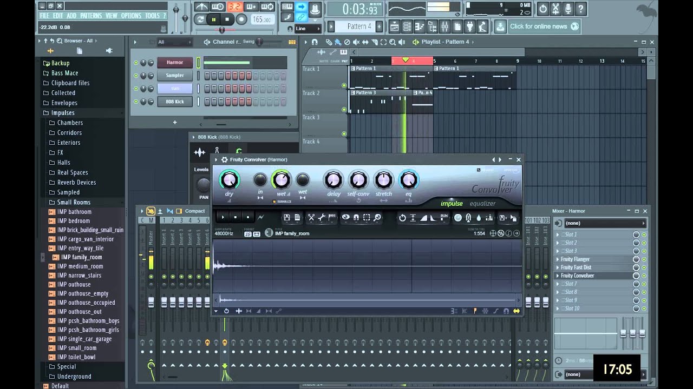The height and width of the screenshot is (389, 693).
Task: Click the new pattern plus button
Action: 379,26
